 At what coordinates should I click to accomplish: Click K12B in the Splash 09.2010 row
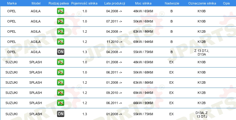click(202, 93)
